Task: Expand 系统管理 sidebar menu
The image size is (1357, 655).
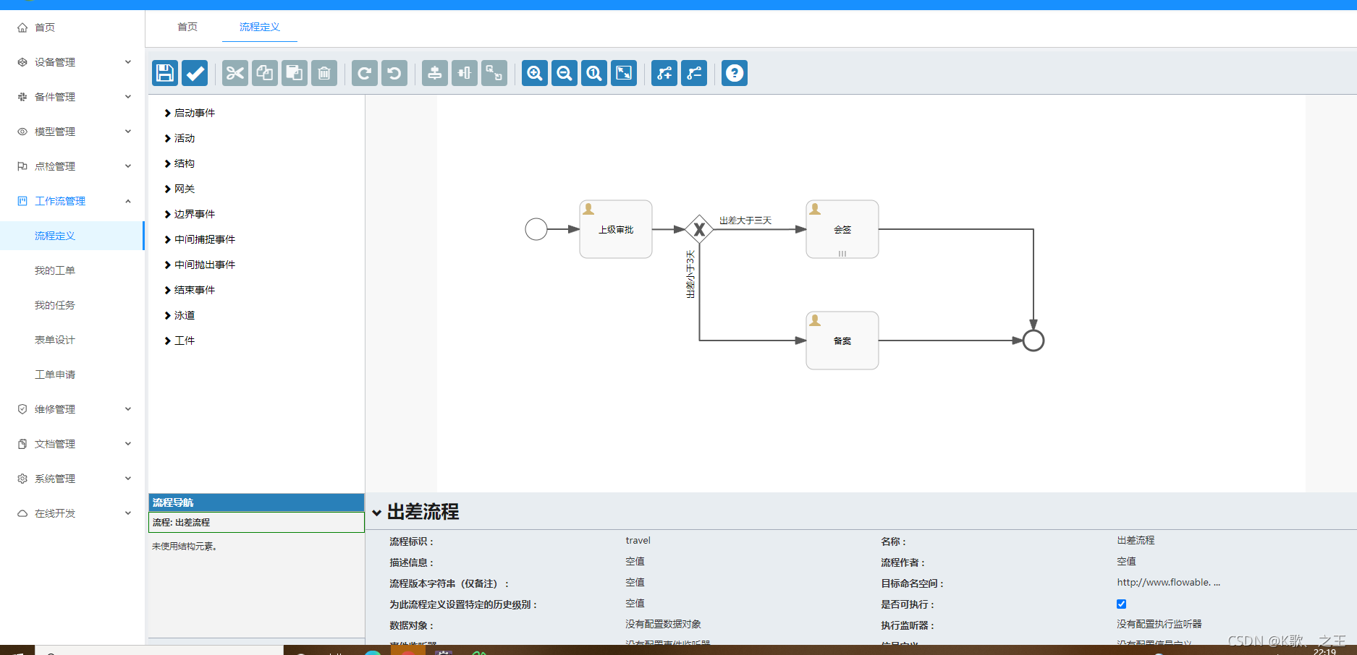Action: pyautogui.click(x=72, y=479)
